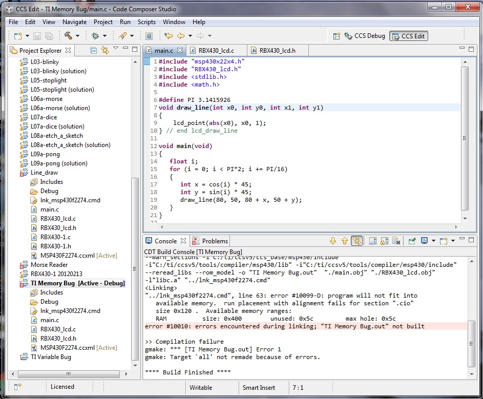This screenshot has height=399, width=483.
Task: Click the line 7 draw_line function definition
Action: 241,108
